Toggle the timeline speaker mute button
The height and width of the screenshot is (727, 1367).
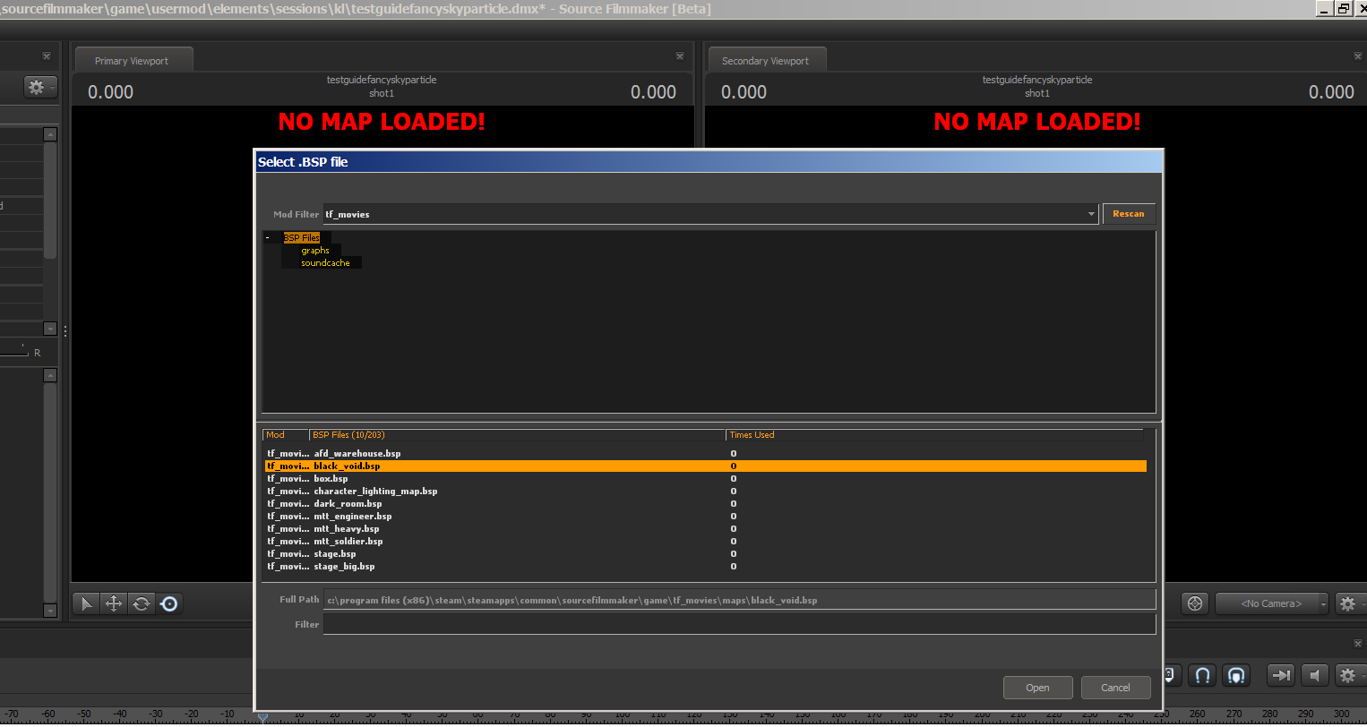pyautogui.click(x=1314, y=675)
